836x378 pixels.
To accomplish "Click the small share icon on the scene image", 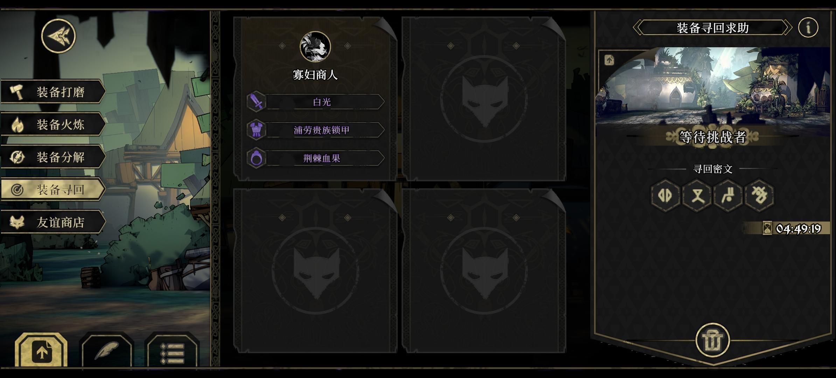I will click(609, 60).
